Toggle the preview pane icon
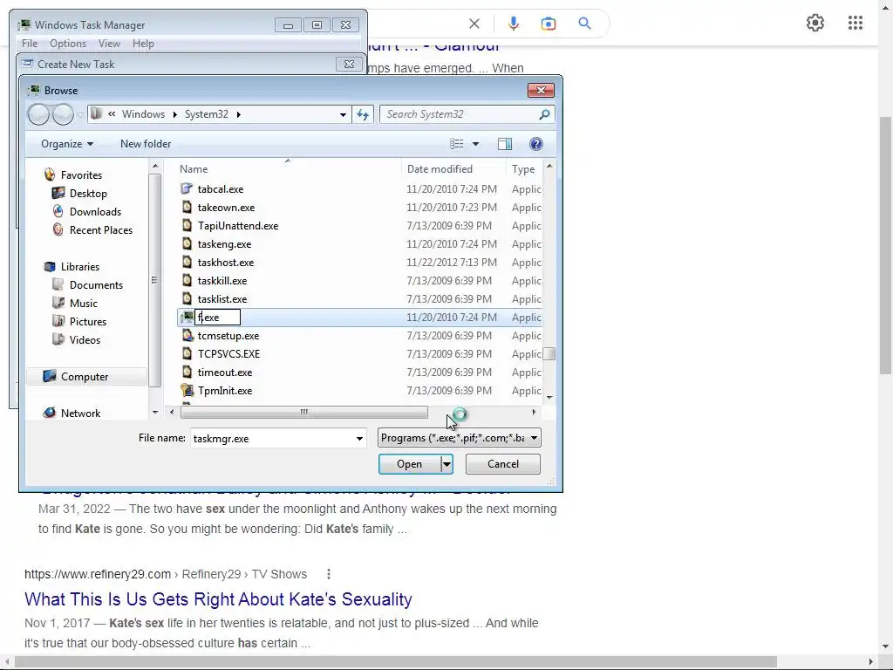This screenshot has width=893, height=670. (505, 144)
